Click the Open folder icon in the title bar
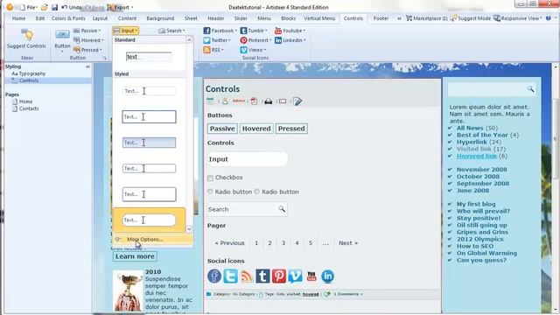 45,7
